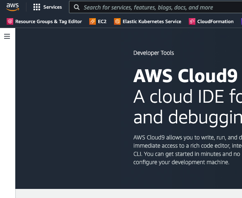Click the CloudFormation pink icon
The height and width of the screenshot is (198, 242).
tap(192, 21)
